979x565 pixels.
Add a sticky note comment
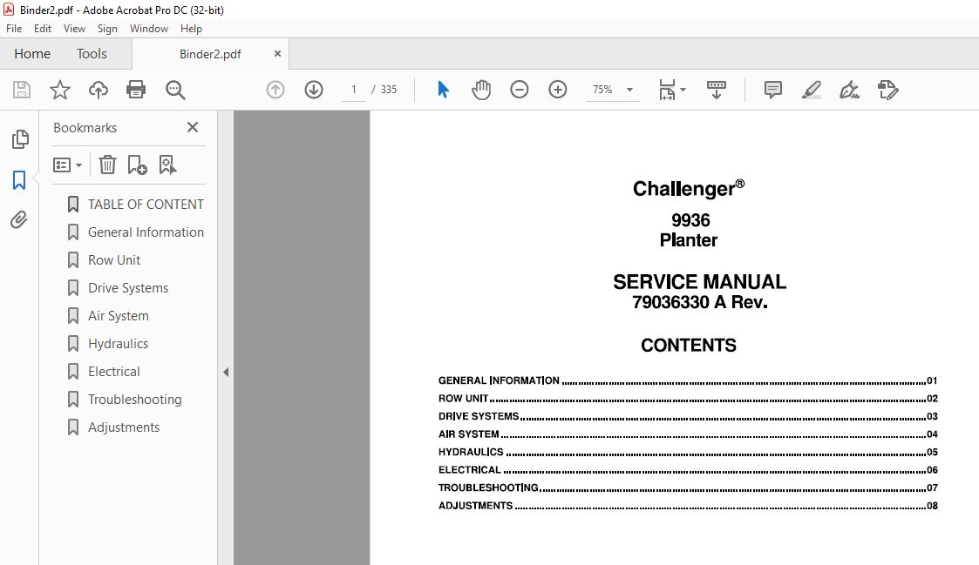(773, 90)
